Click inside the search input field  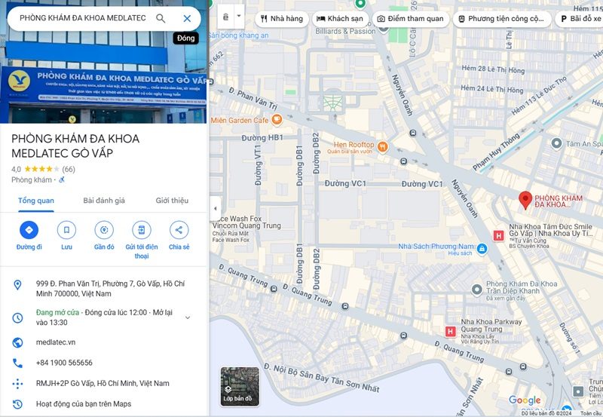(83, 18)
